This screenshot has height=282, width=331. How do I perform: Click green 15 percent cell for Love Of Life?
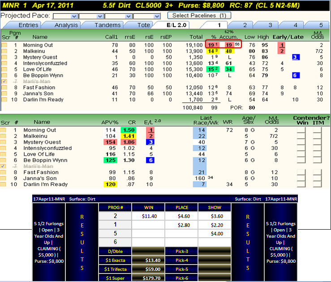tap(213, 69)
